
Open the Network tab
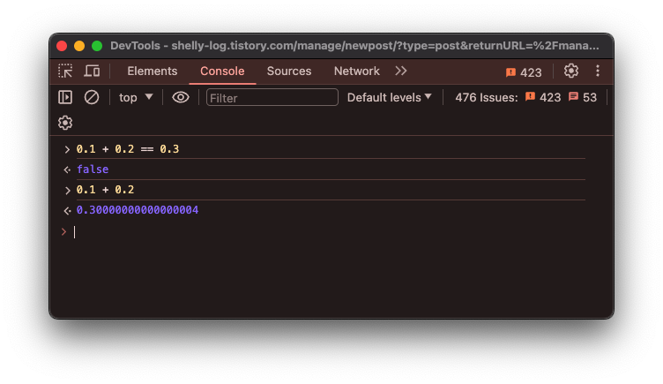click(x=356, y=72)
